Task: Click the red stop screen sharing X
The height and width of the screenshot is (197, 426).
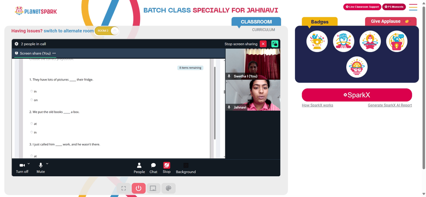Action: 263,44
